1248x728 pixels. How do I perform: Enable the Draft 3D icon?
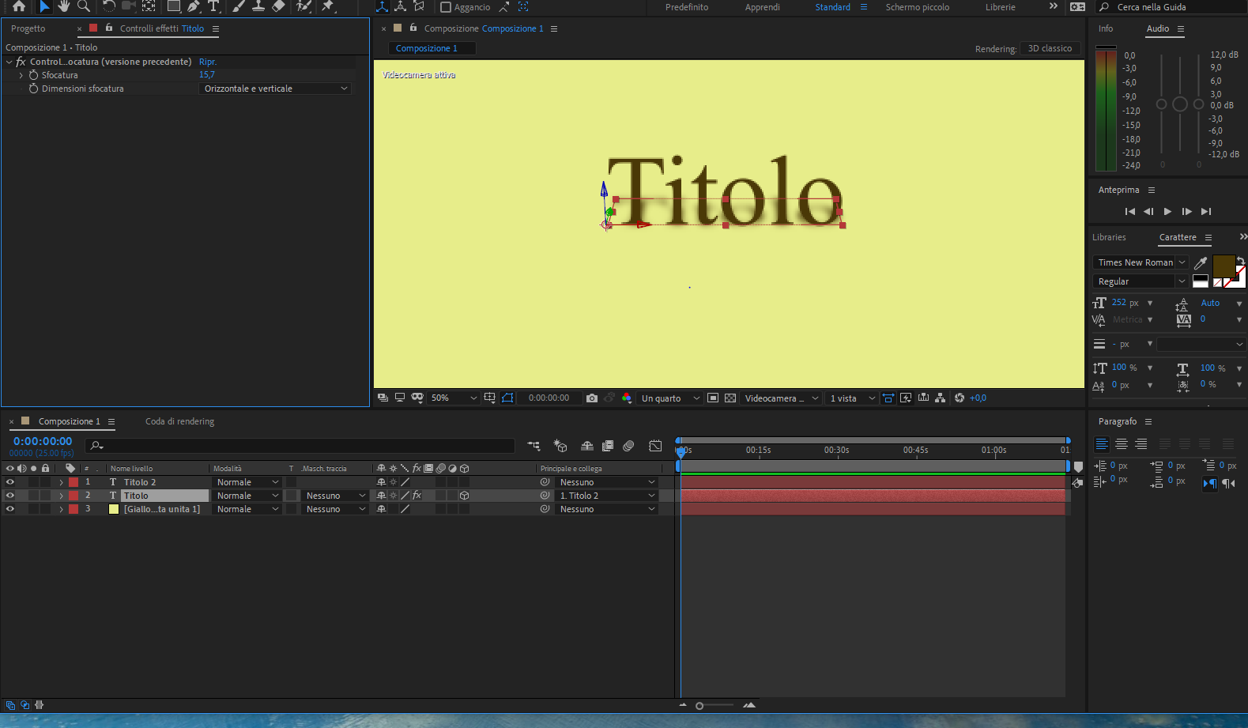pyautogui.click(x=560, y=446)
